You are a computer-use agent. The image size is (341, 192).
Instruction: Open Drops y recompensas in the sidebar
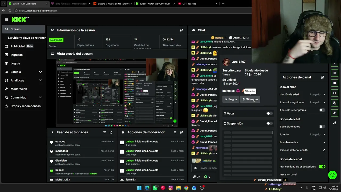[23, 106]
